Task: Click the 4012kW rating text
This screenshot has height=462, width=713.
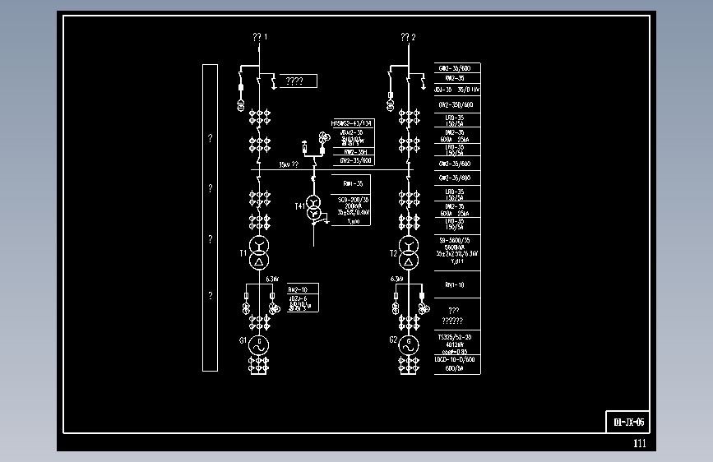Action: tap(454, 344)
